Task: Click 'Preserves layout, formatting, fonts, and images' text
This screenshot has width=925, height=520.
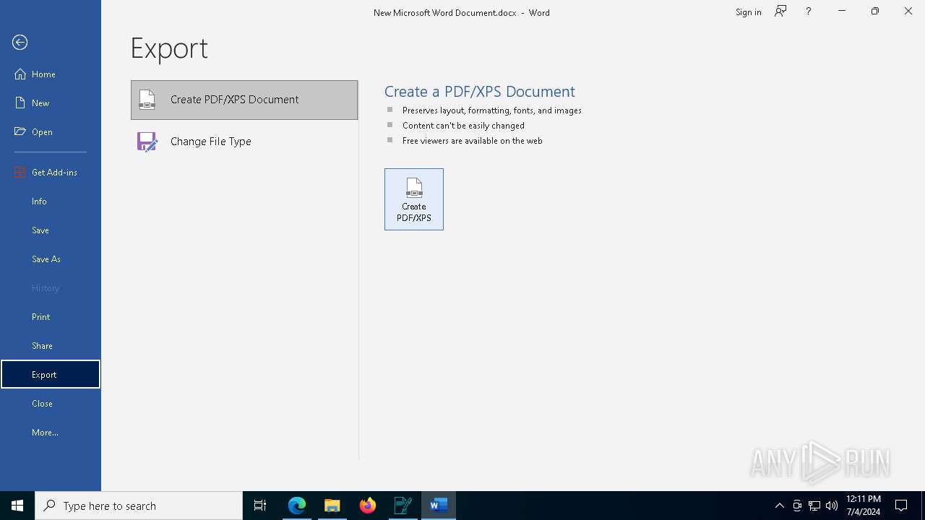Action: [491, 110]
